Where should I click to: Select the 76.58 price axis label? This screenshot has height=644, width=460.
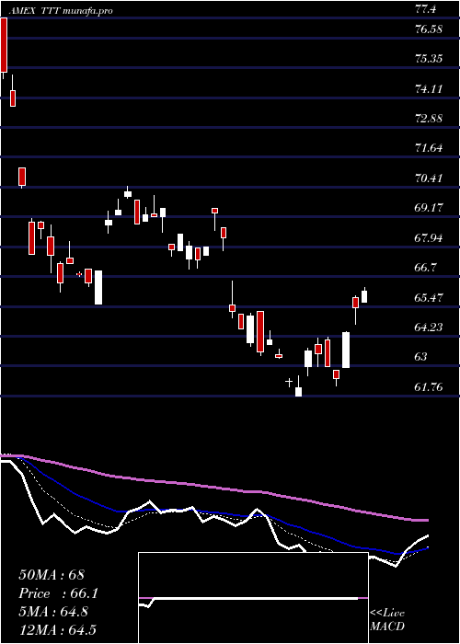tap(429, 29)
